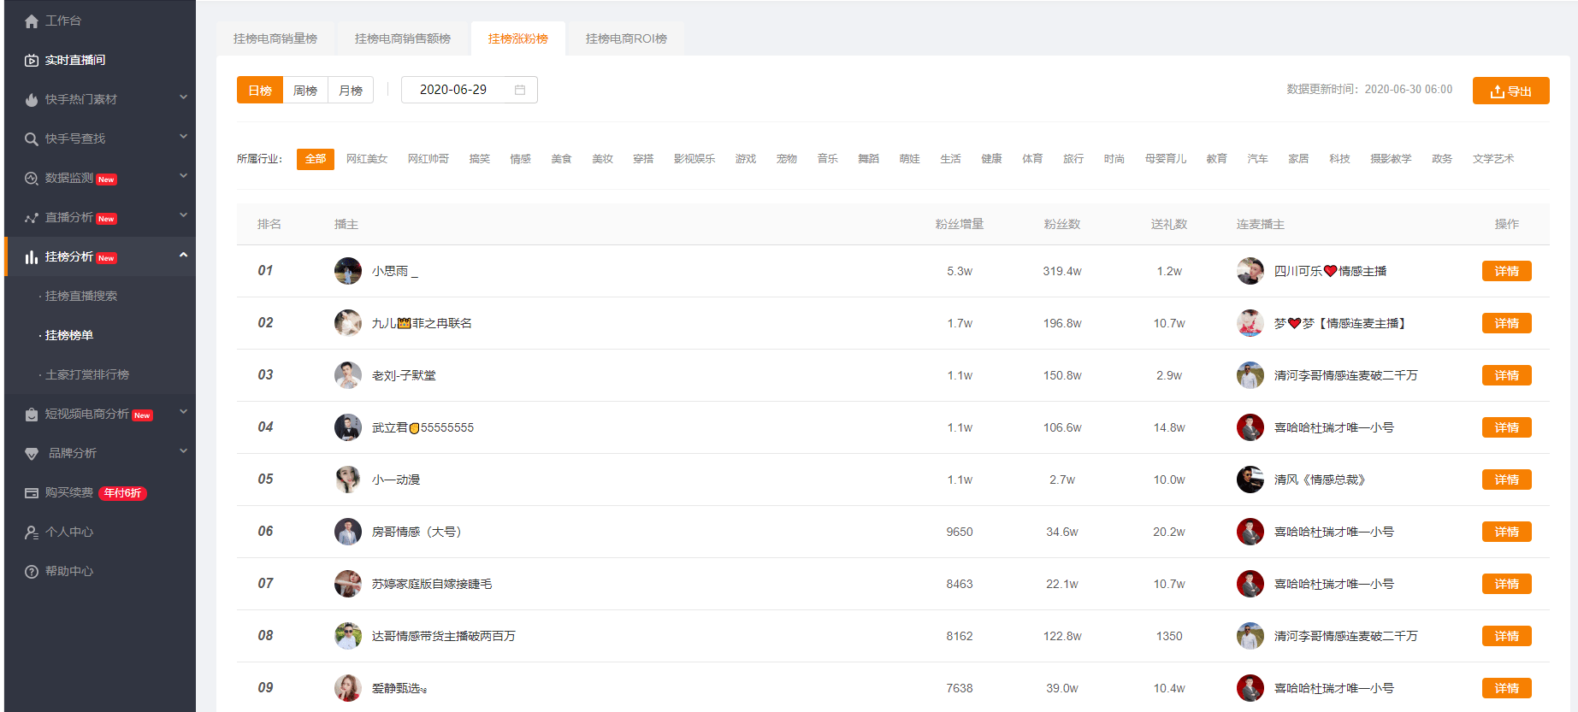Click the avatar of 苏婷家庭版自嫁接睫毛
Viewport: 1578px width, 712px height.
click(x=348, y=584)
